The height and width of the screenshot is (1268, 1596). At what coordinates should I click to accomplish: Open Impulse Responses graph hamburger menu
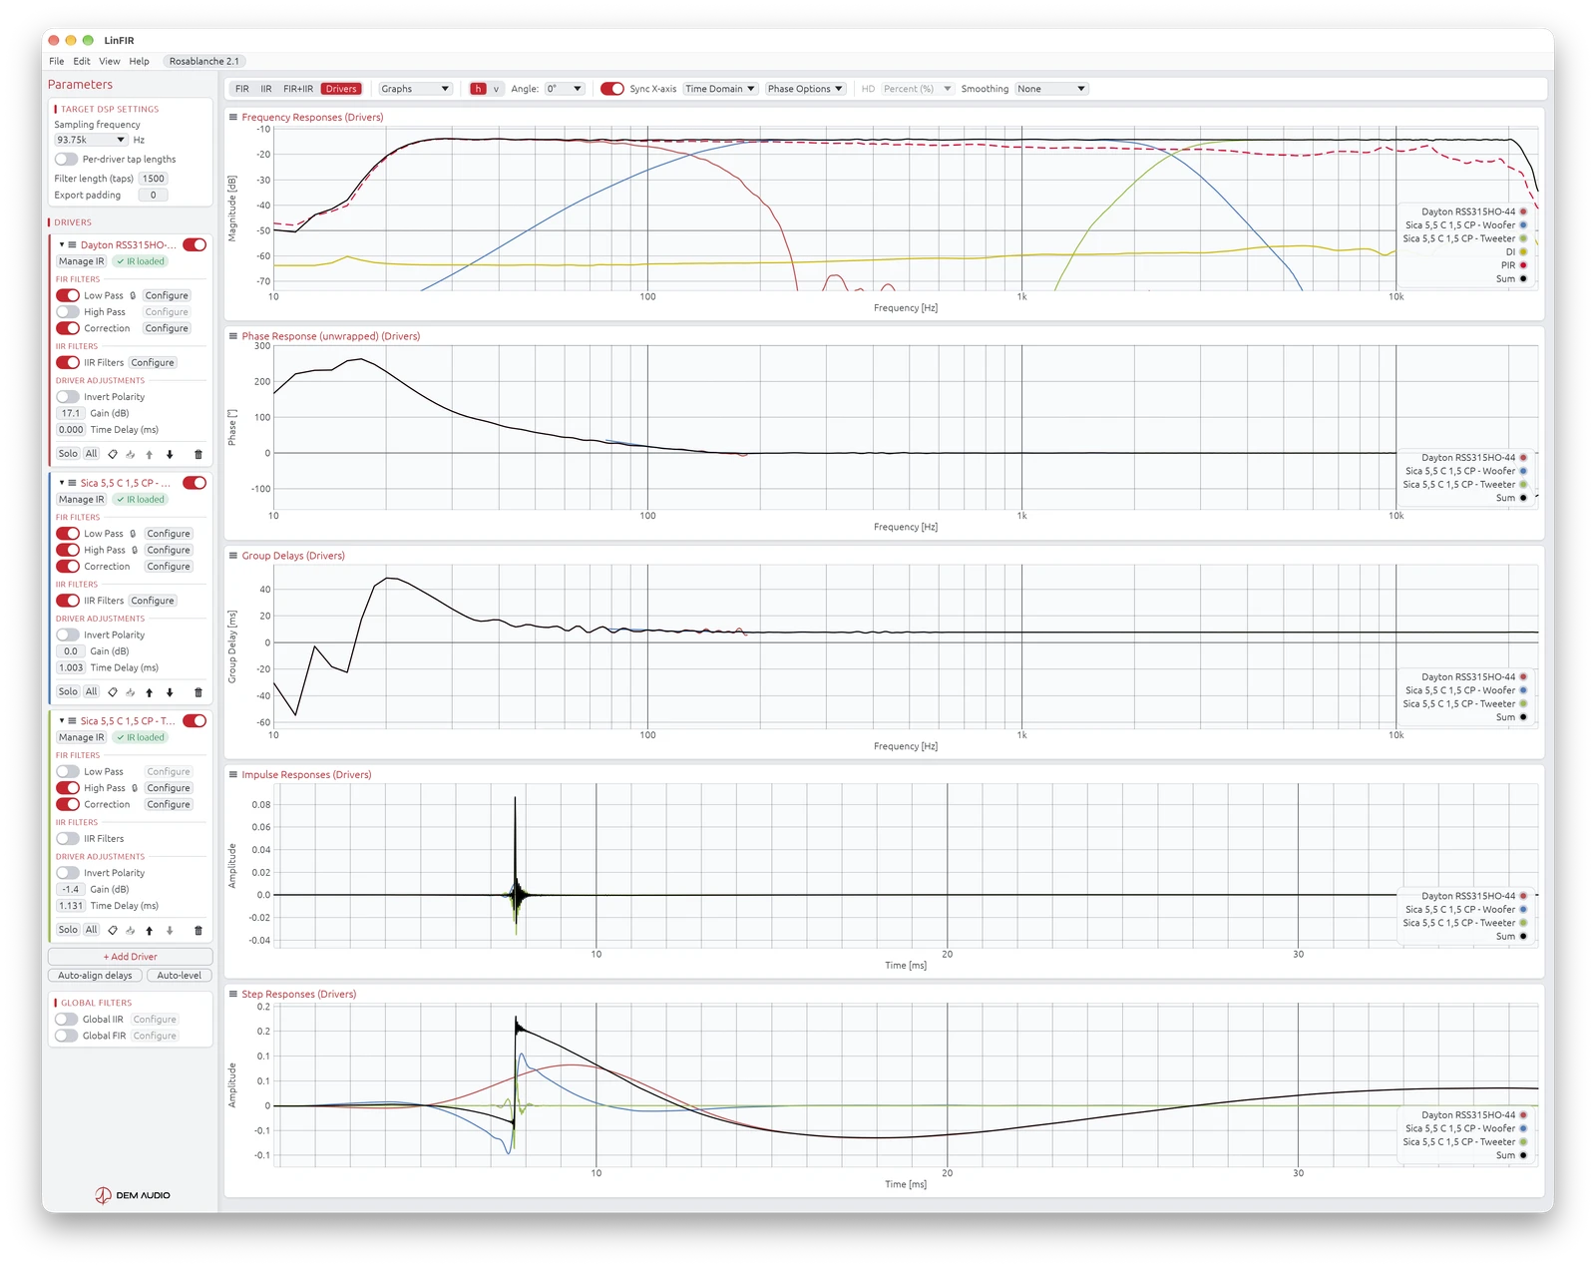[x=233, y=774]
